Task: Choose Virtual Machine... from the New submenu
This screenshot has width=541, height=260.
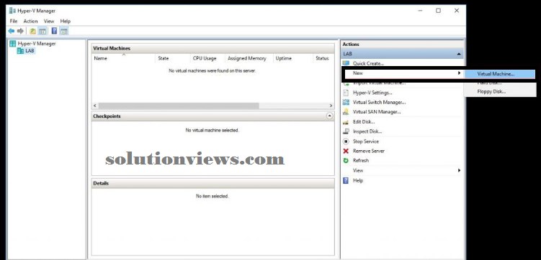Action: tap(500, 74)
